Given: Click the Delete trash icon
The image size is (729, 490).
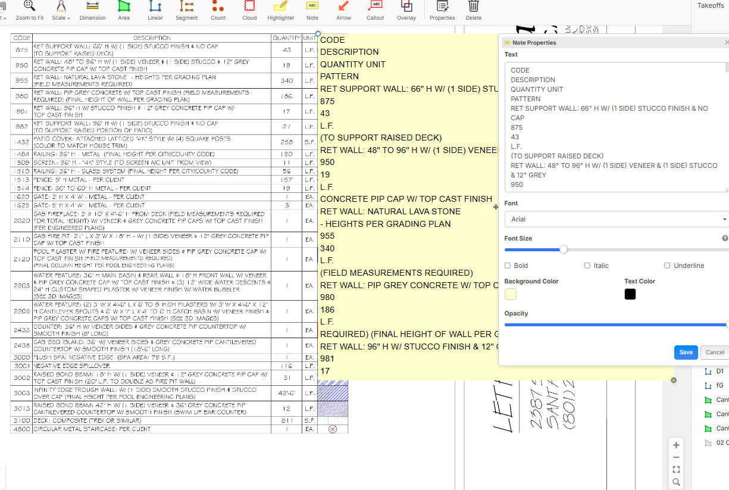Looking at the screenshot, I should [x=474, y=10].
